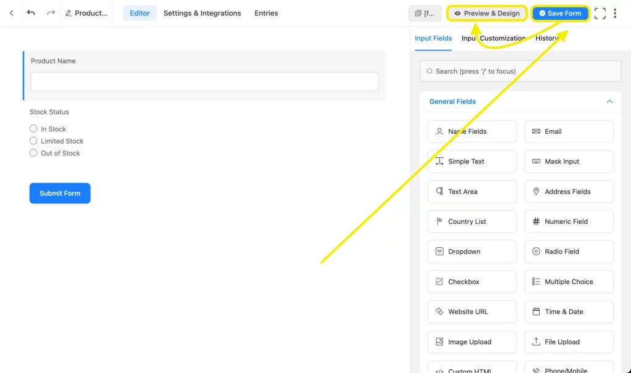Collapse the General Fields section

[x=609, y=102]
